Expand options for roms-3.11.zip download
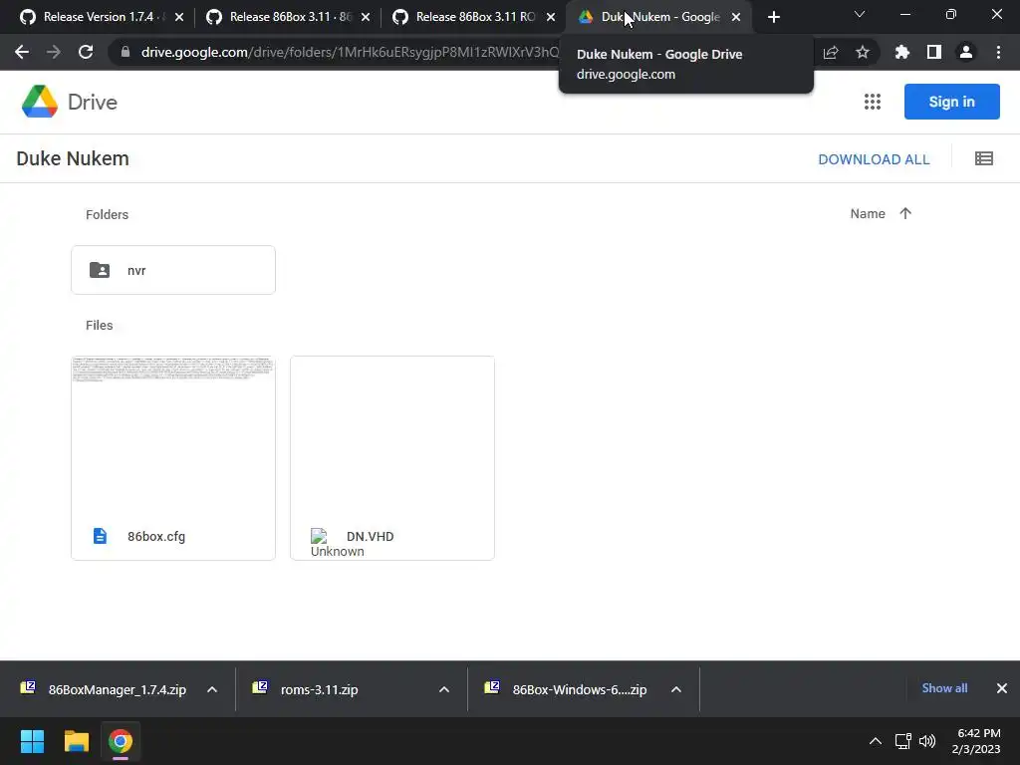 pyautogui.click(x=444, y=689)
